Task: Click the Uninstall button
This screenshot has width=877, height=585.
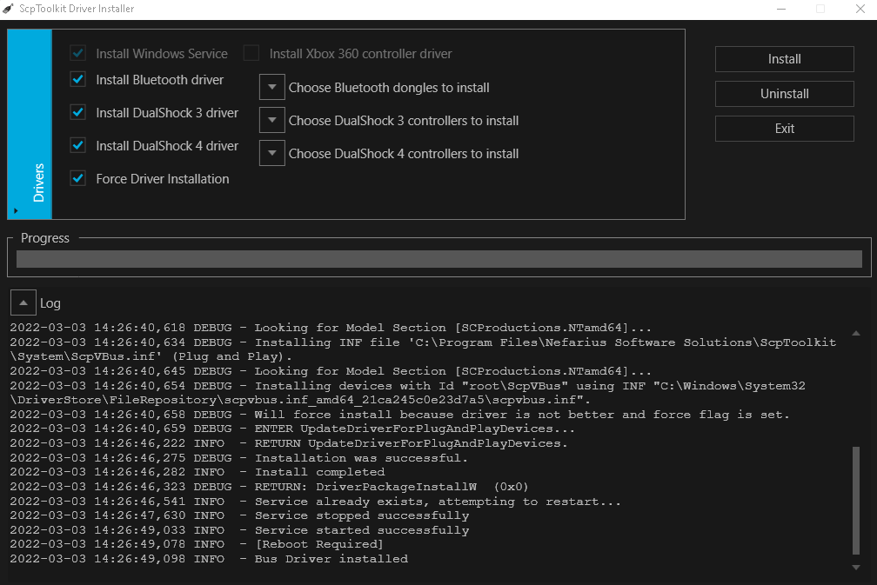Action: pyautogui.click(x=784, y=94)
